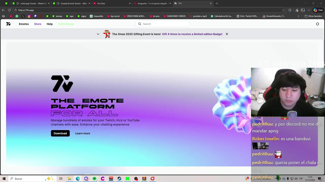Open the 'Gift 4 times' badge link

pos(192,34)
